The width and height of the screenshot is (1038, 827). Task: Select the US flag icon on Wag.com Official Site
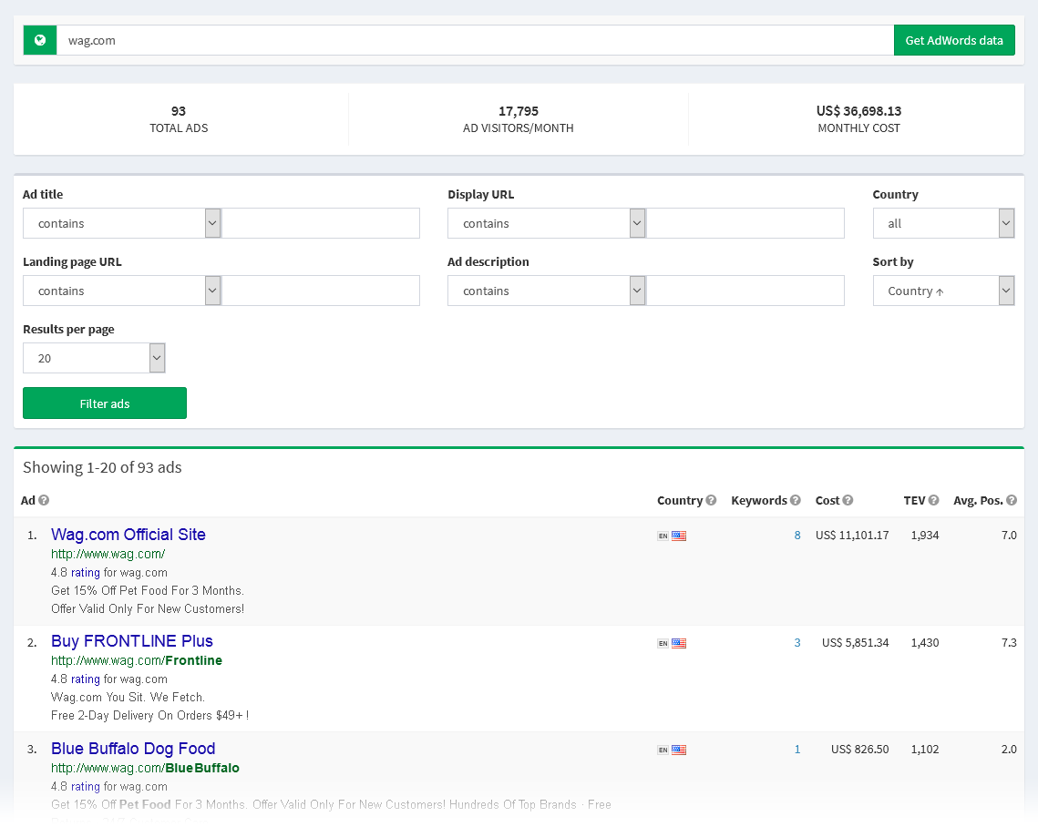[x=678, y=536]
